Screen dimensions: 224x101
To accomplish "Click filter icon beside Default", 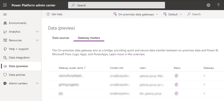I will pos(165,14).
